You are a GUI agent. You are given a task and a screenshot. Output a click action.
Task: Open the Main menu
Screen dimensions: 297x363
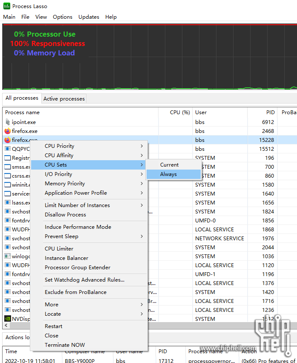(9, 17)
